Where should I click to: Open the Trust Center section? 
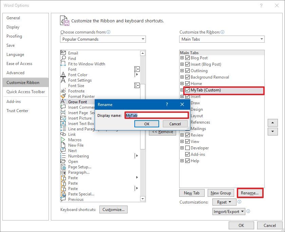tap(18, 110)
